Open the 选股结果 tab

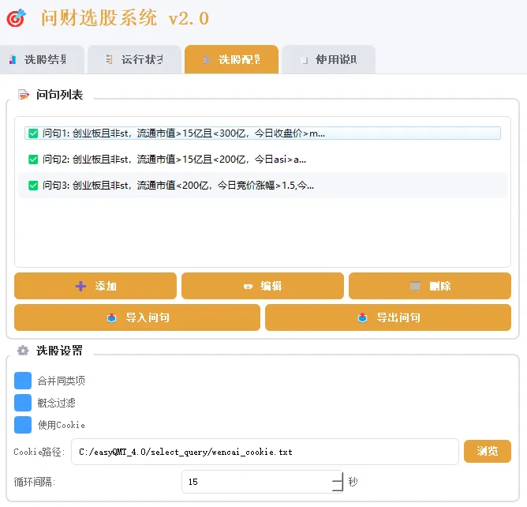(42, 59)
